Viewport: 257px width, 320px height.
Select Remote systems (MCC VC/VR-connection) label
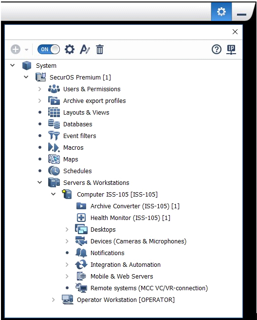point(149,288)
